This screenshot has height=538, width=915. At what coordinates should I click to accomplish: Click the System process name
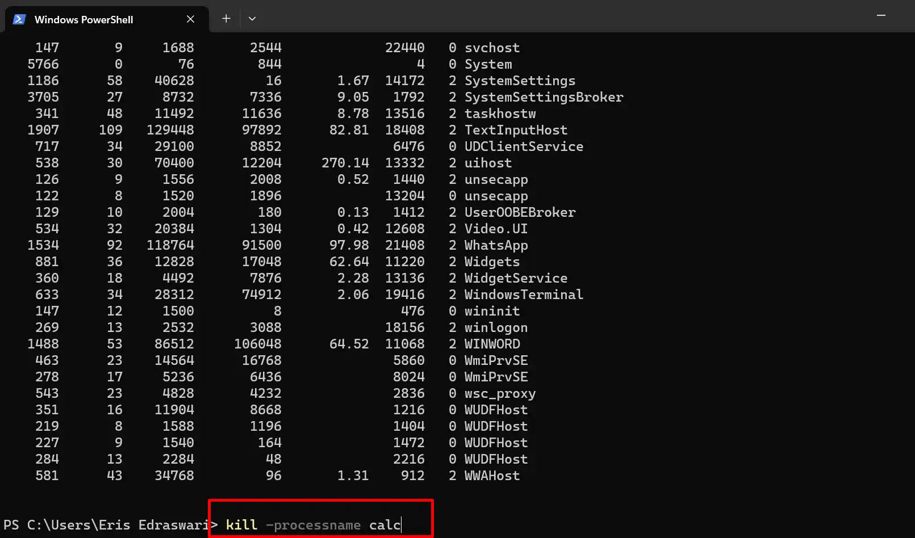488,64
